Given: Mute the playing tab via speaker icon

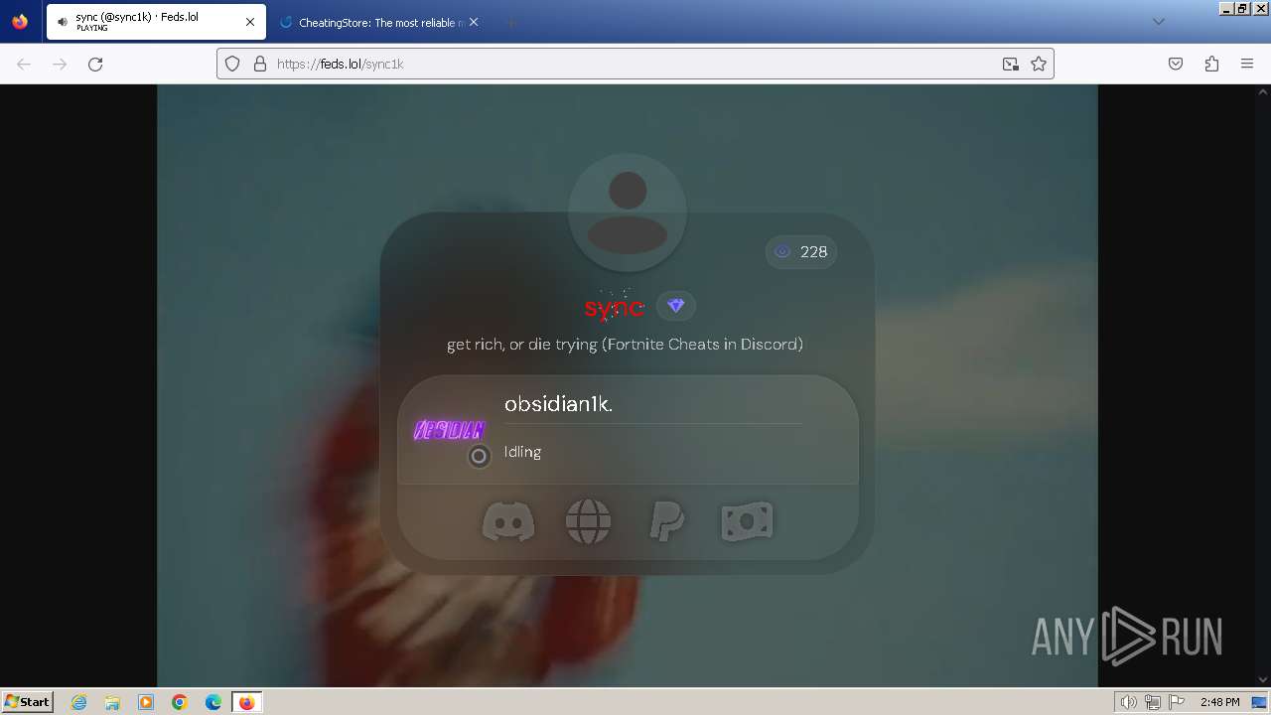Looking at the screenshot, I should coord(63,22).
